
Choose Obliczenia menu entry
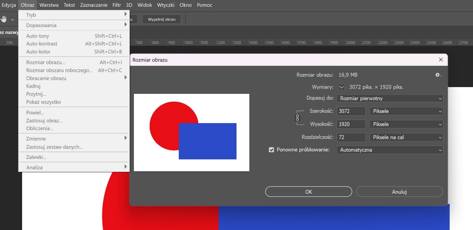74,128
